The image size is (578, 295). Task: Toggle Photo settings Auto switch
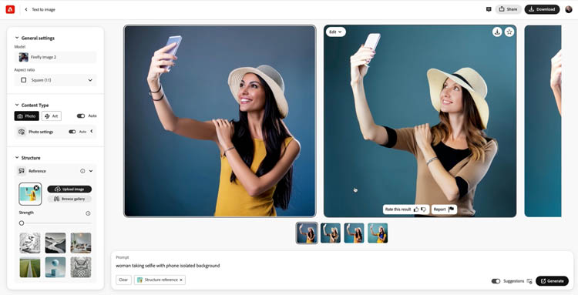point(72,132)
